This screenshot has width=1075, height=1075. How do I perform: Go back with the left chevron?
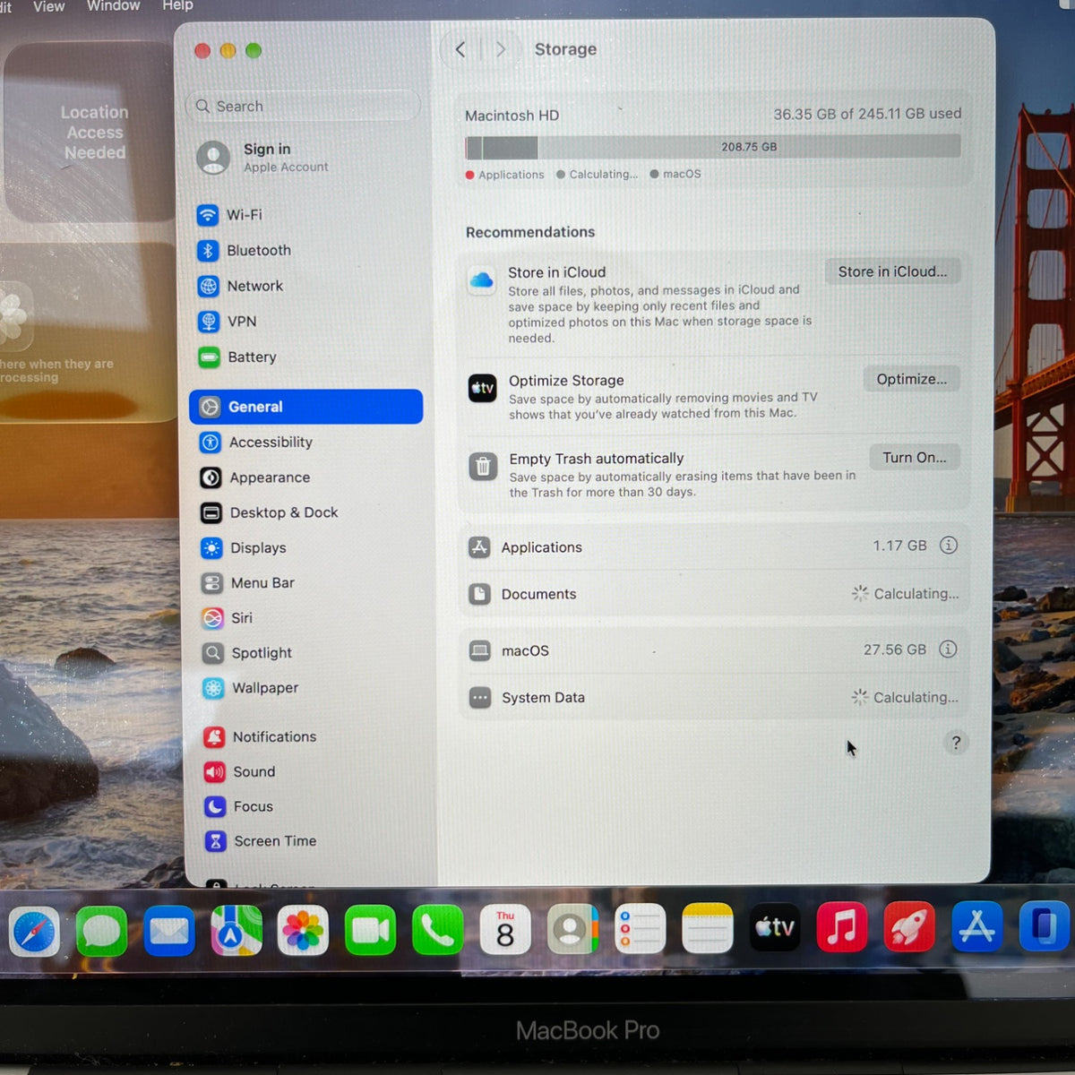pyautogui.click(x=460, y=49)
